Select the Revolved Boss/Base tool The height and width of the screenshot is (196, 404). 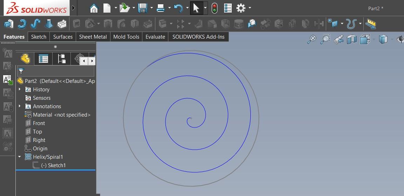tap(22, 24)
